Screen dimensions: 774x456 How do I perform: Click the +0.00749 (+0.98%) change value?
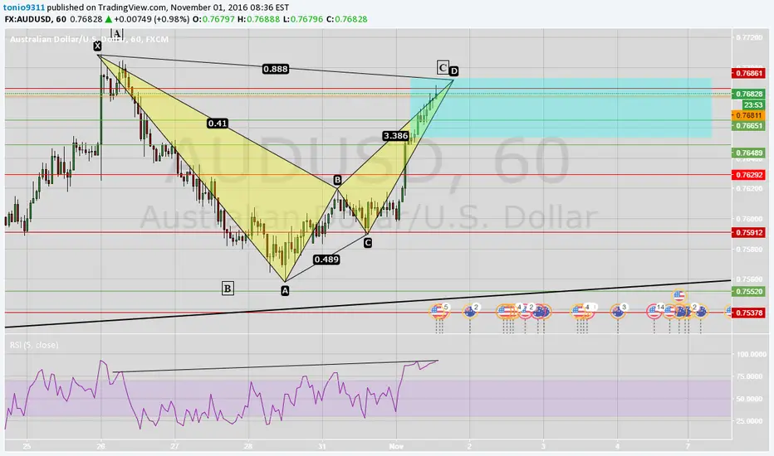[x=151, y=19]
